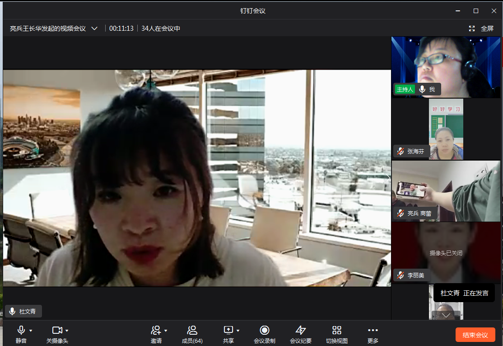Image resolution: width=503 pixels, height=346 pixels.
Task: Enter fullscreen with 全屏 button
Action: point(481,28)
